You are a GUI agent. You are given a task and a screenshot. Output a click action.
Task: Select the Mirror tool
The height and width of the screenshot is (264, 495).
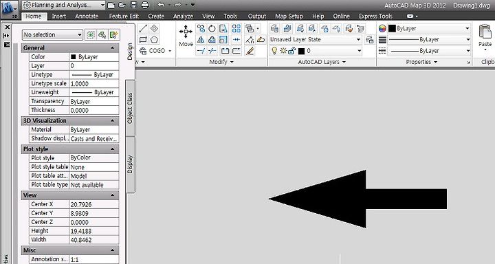coord(201,40)
